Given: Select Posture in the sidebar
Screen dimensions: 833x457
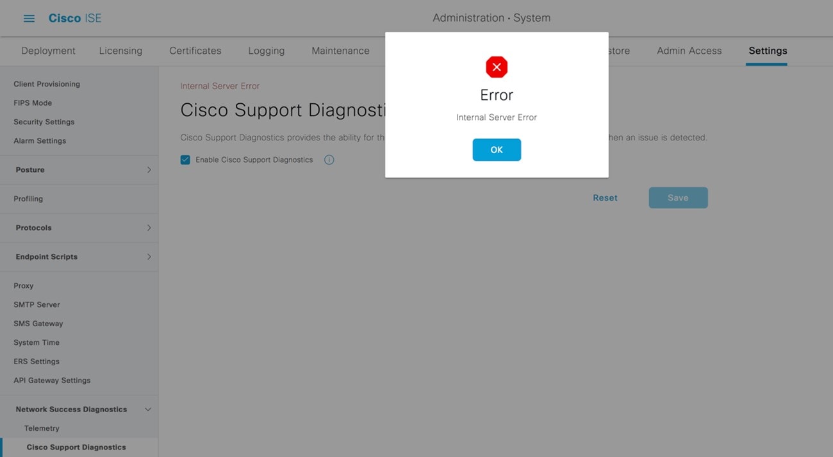Looking at the screenshot, I should pyautogui.click(x=30, y=170).
